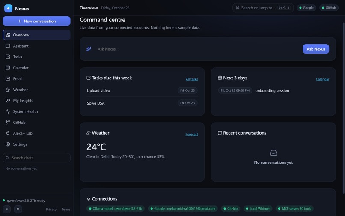
Task: Start a New conversation
Action: point(36,21)
